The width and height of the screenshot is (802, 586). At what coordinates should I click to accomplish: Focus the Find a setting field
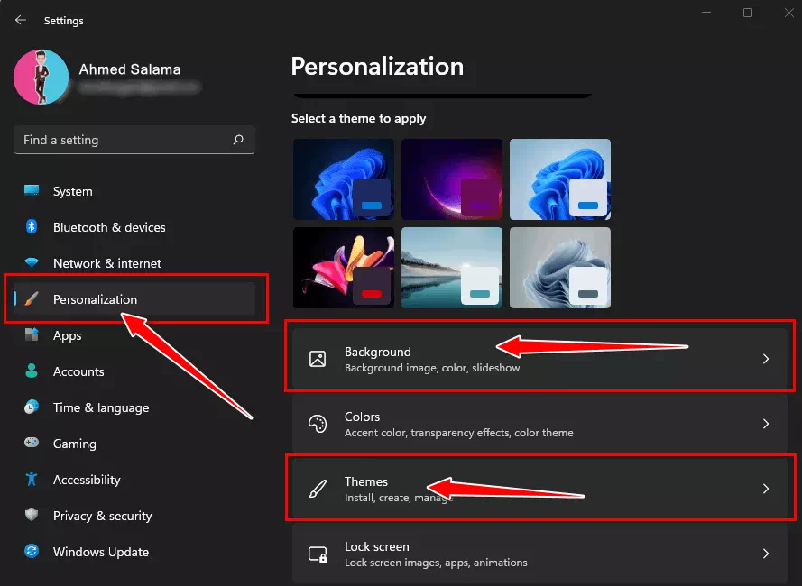click(x=134, y=140)
